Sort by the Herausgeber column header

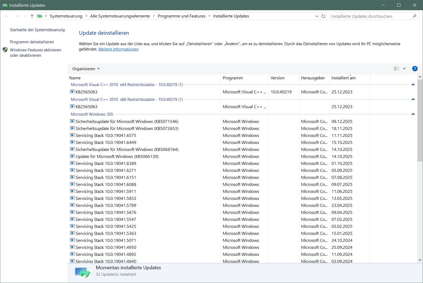314,78
